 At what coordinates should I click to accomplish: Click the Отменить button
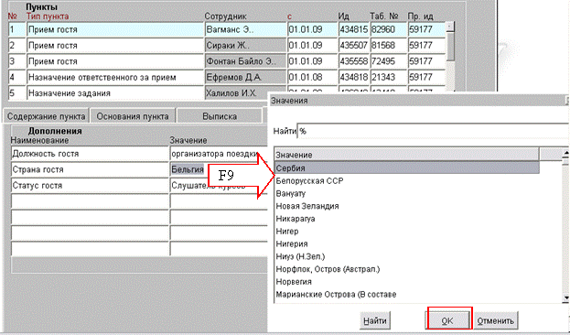coord(496,321)
